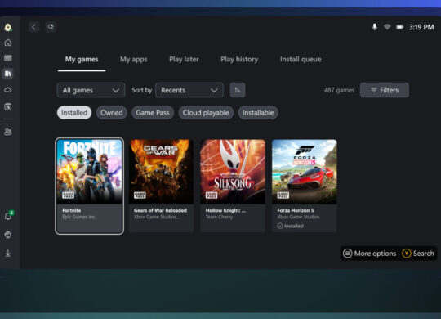Toggle the sort order direction button
441x319 pixels.
tap(238, 90)
